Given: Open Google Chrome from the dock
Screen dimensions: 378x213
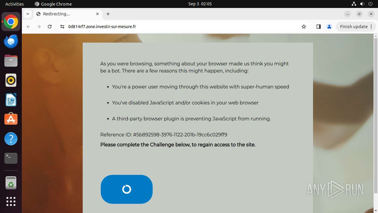Looking at the screenshot, I should 11,22.
